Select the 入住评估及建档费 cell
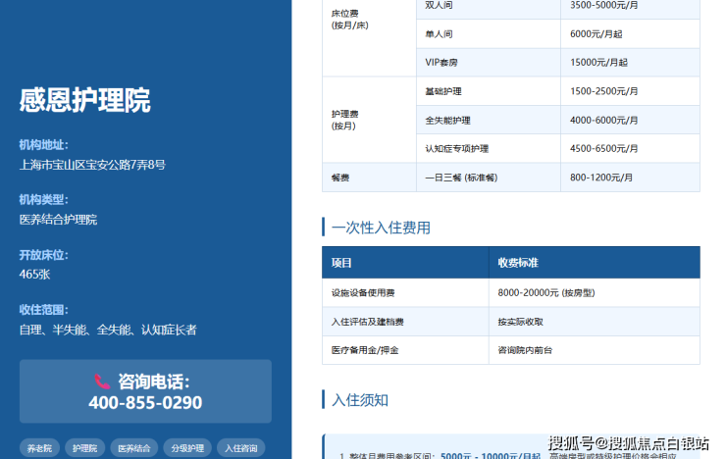The width and height of the screenshot is (726, 459). [x=405, y=322]
